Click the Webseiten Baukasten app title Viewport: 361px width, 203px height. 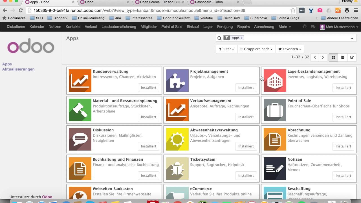pos(113,189)
